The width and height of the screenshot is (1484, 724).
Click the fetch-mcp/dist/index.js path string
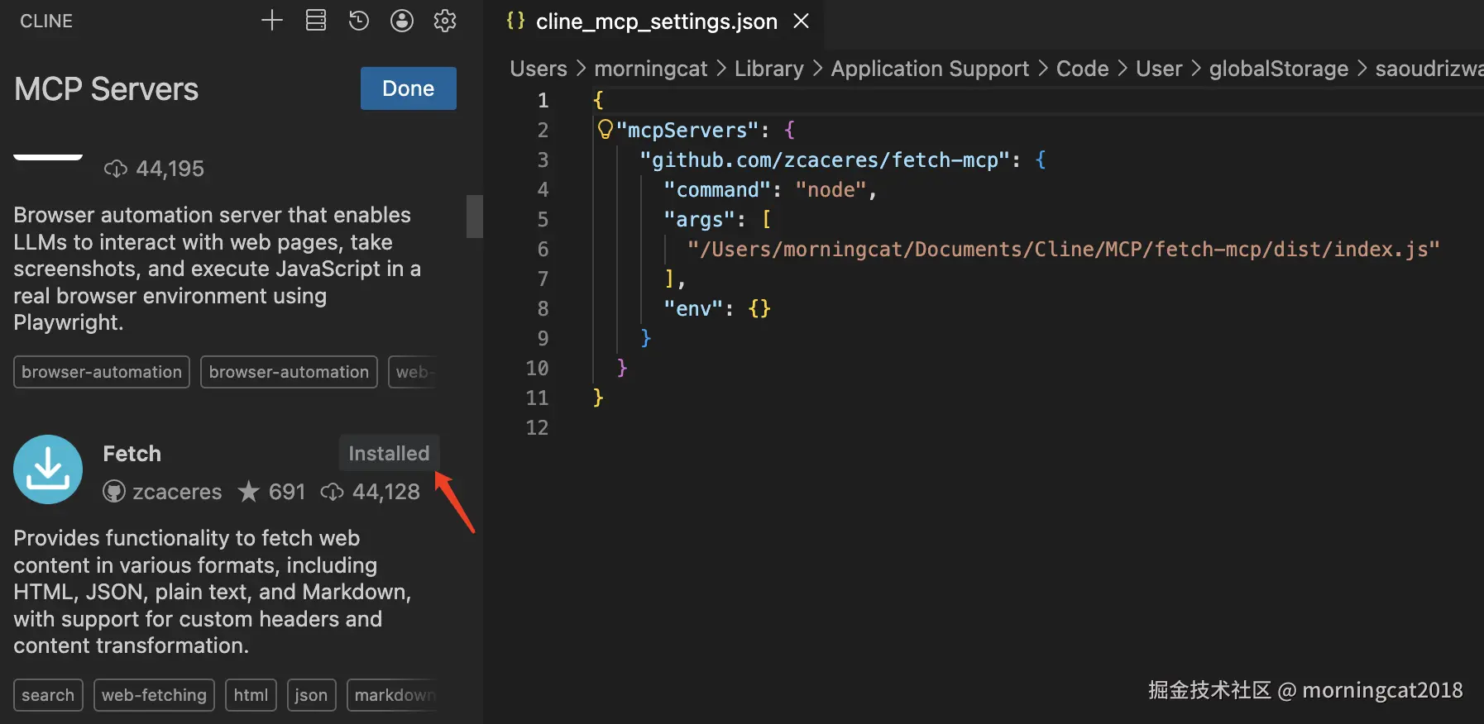[x=1064, y=250]
